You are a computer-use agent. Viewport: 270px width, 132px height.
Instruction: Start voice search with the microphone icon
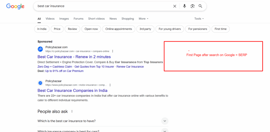[184, 6]
